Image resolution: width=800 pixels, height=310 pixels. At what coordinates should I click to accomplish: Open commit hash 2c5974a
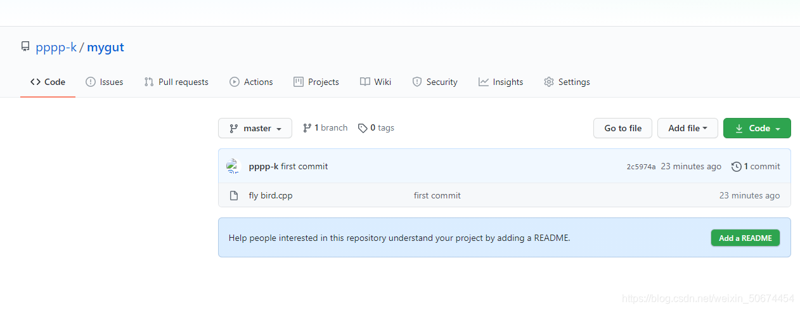point(641,167)
